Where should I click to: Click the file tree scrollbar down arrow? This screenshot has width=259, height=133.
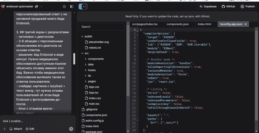(128, 131)
